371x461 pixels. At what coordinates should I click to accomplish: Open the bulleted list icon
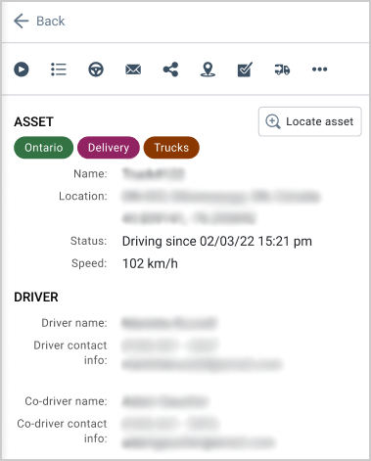[59, 69]
